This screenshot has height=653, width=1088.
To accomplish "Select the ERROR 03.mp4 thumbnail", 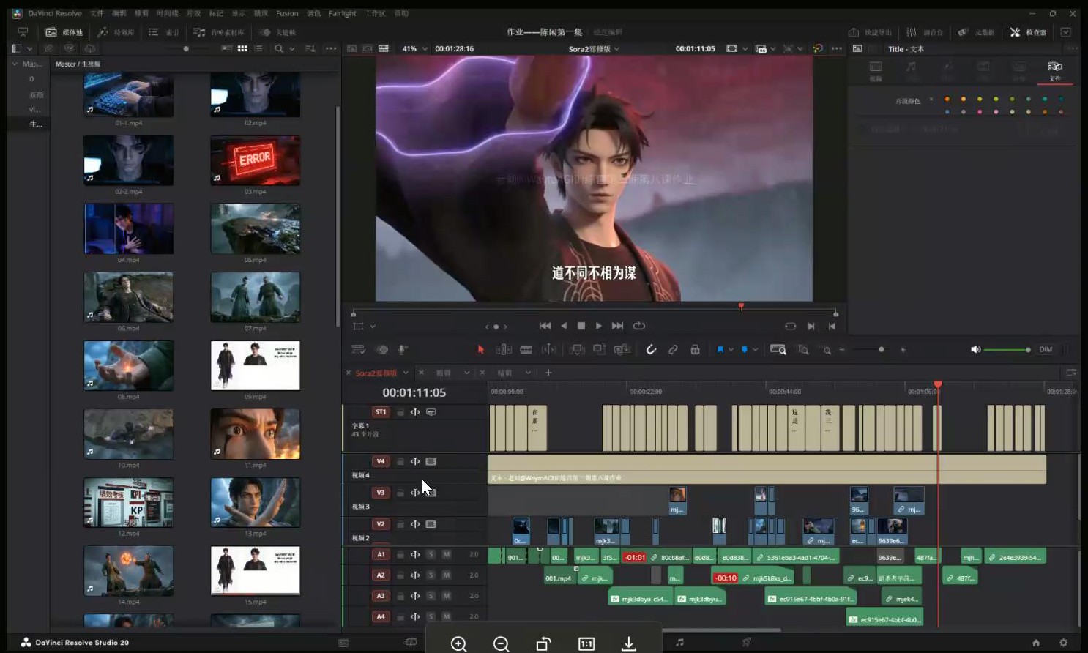I will point(255,160).
